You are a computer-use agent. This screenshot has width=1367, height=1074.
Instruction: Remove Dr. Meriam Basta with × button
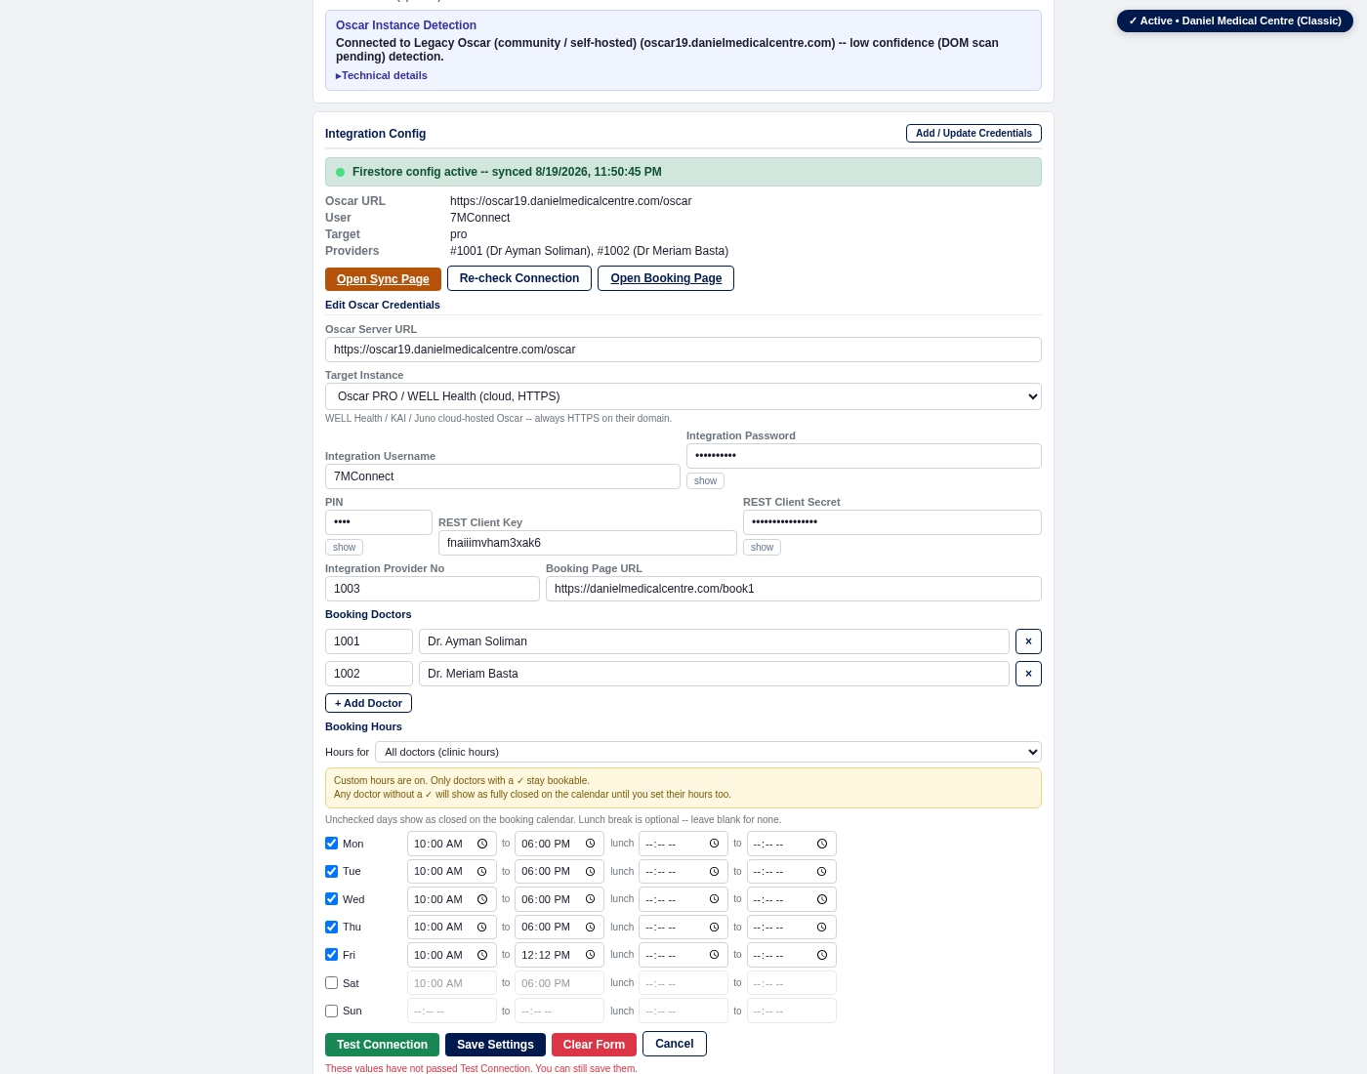[x=1028, y=674]
